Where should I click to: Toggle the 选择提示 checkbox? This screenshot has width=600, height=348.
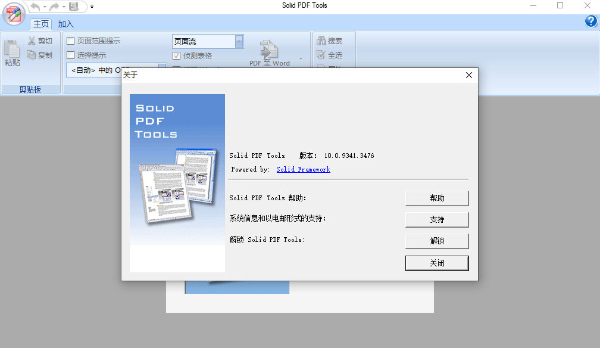tap(70, 55)
